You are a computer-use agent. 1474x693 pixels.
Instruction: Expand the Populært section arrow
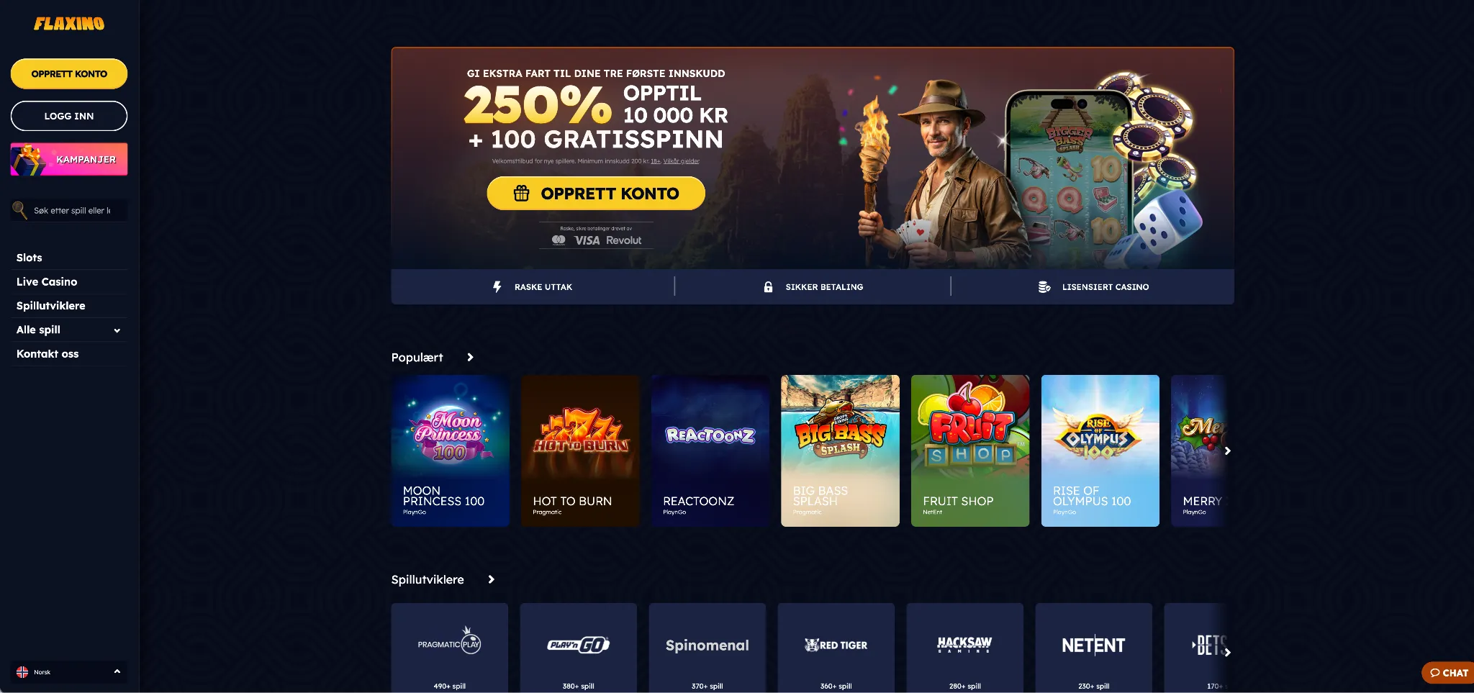[470, 357]
